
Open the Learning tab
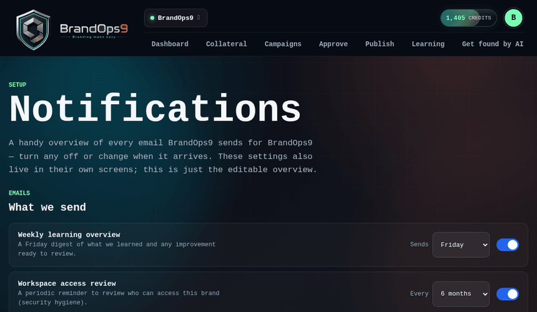428,44
